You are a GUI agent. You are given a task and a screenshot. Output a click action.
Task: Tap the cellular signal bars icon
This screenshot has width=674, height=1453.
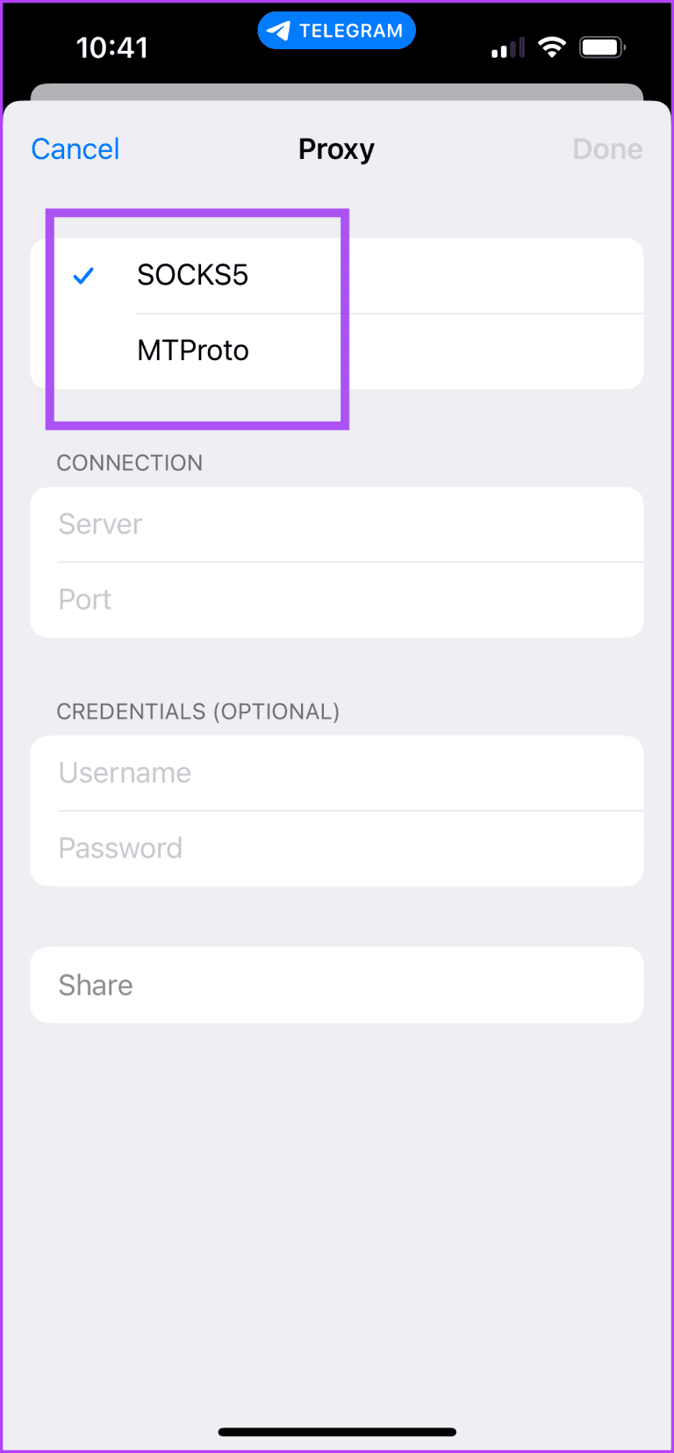tap(508, 49)
